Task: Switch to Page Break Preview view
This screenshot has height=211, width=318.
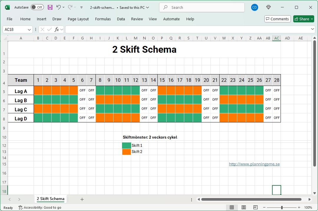Action: coord(256,207)
